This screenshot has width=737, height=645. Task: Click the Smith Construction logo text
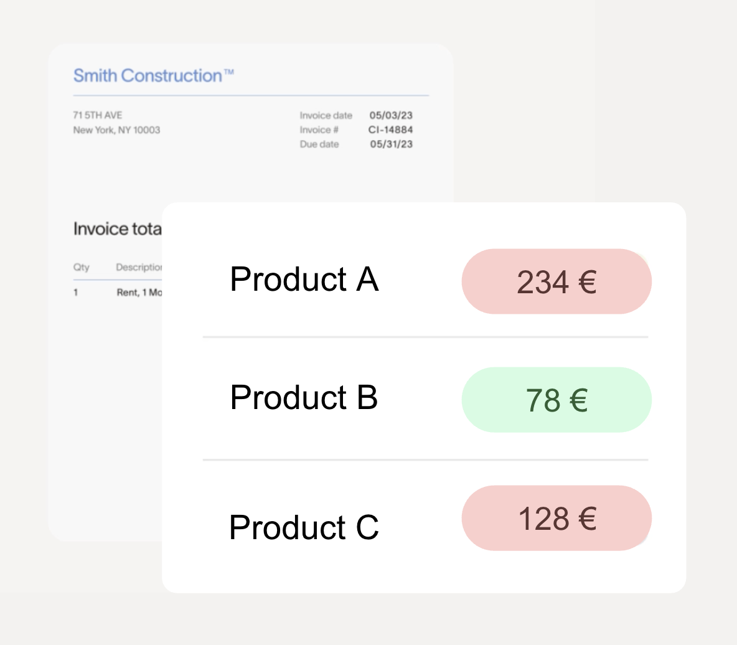pyautogui.click(x=154, y=75)
